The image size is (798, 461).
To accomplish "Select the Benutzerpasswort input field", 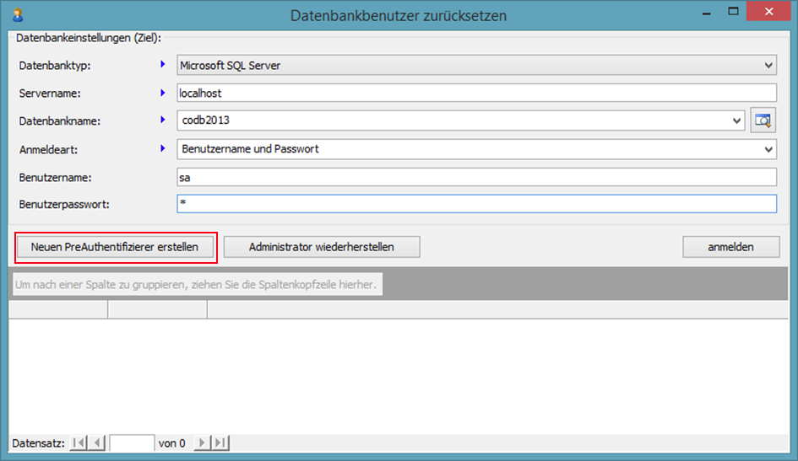I will (x=475, y=204).
